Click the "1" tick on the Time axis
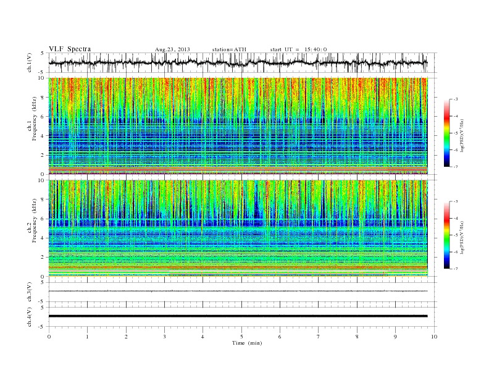The image size is (489, 378). point(87,337)
